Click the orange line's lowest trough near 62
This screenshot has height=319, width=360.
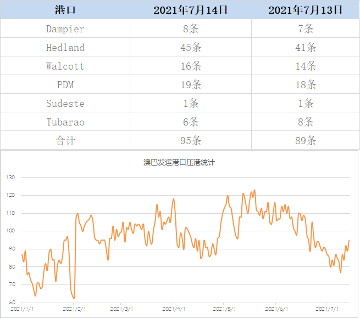click(74, 298)
